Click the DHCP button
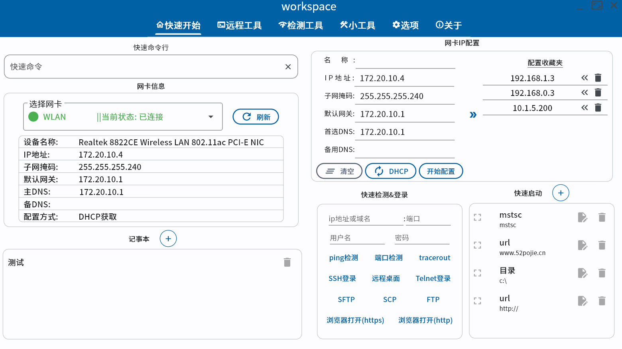 [390, 171]
